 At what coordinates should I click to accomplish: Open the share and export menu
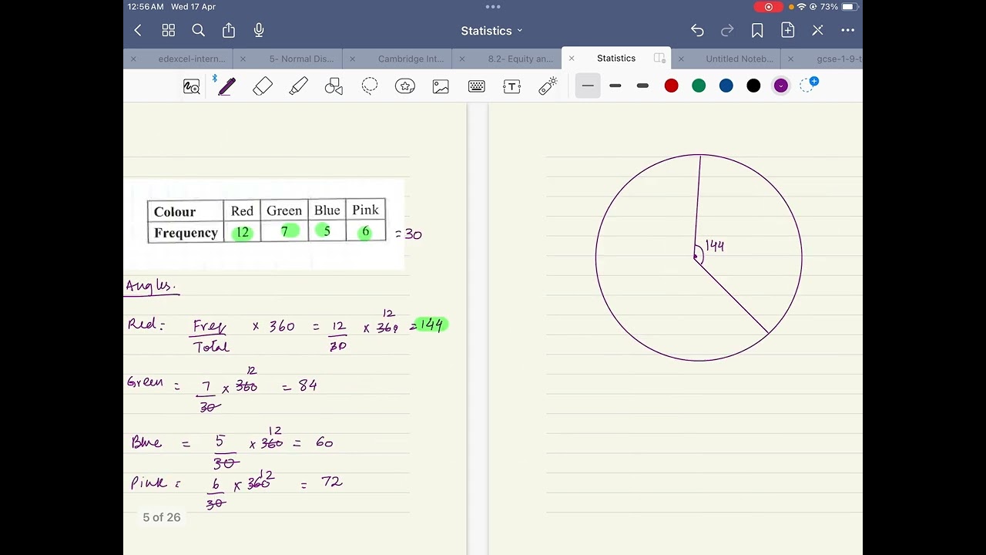[229, 30]
